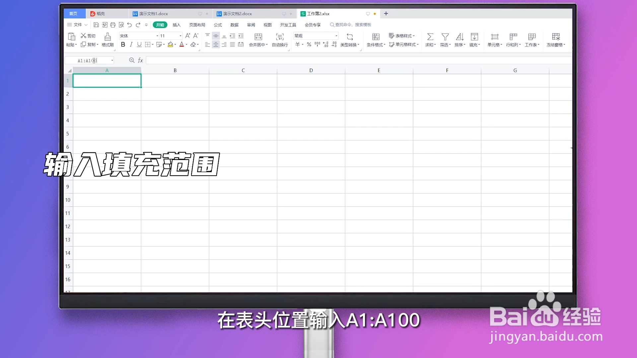This screenshot has width=637, height=358.
Task: Open the 筛选 filter tool
Action: pyautogui.click(x=445, y=40)
